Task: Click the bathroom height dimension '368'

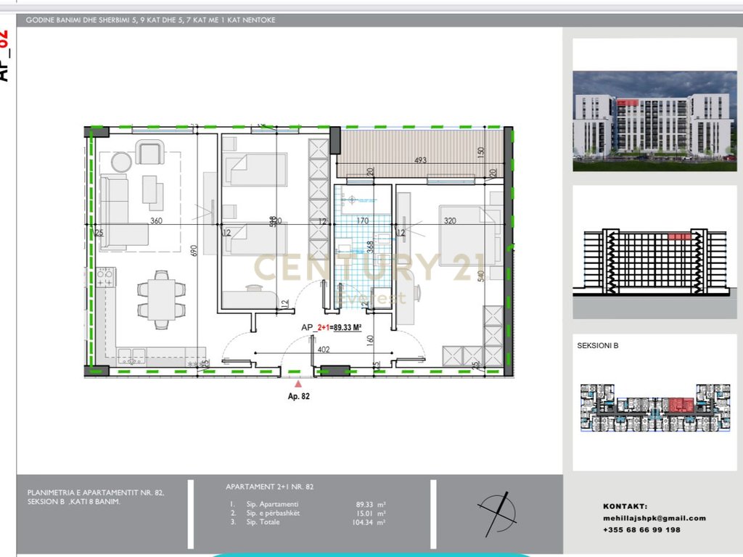Action: tap(371, 247)
